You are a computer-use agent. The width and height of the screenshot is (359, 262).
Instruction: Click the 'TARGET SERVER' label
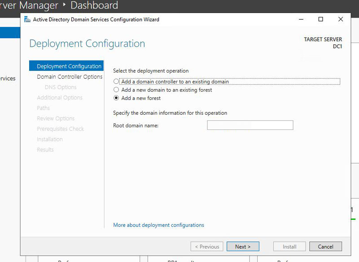323,39
